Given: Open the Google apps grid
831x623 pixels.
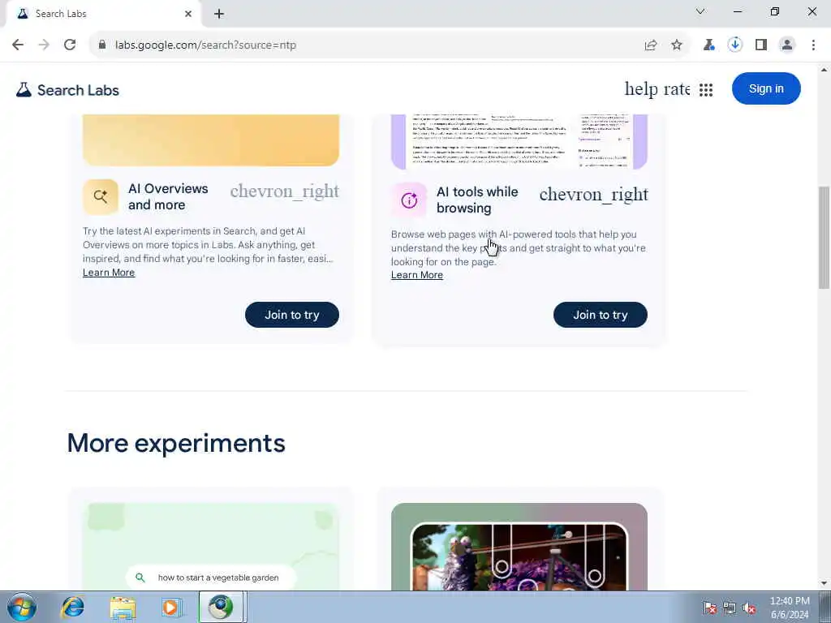Looking at the screenshot, I should 705,90.
